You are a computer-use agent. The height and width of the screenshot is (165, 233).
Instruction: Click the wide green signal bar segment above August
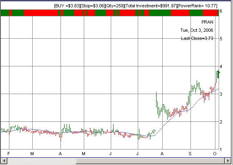[x=160, y=13]
